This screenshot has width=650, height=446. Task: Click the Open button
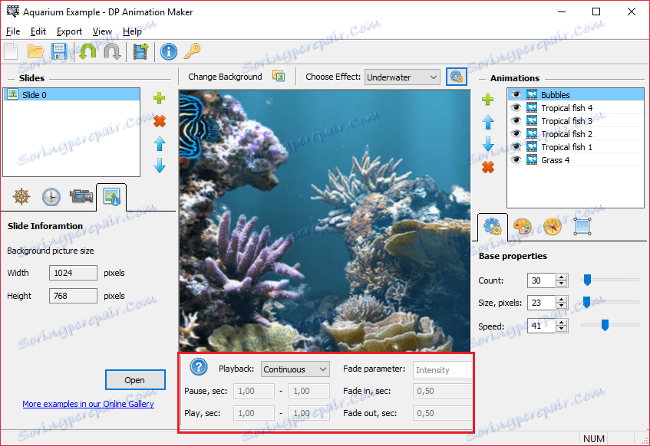(135, 380)
